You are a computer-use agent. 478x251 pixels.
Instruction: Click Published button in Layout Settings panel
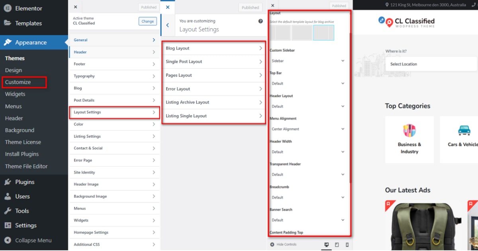[250, 7]
